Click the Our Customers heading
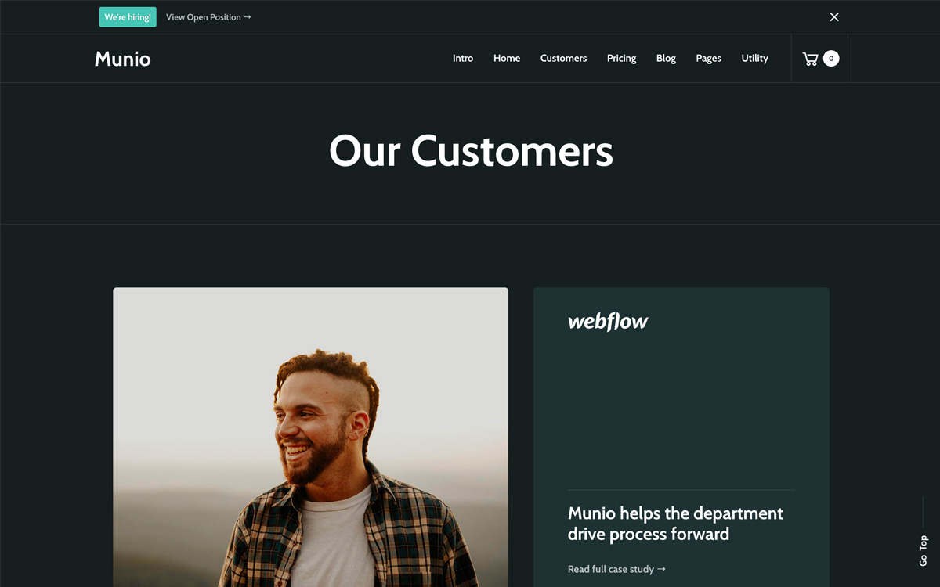 pyautogui.click(x=471, y=150)
